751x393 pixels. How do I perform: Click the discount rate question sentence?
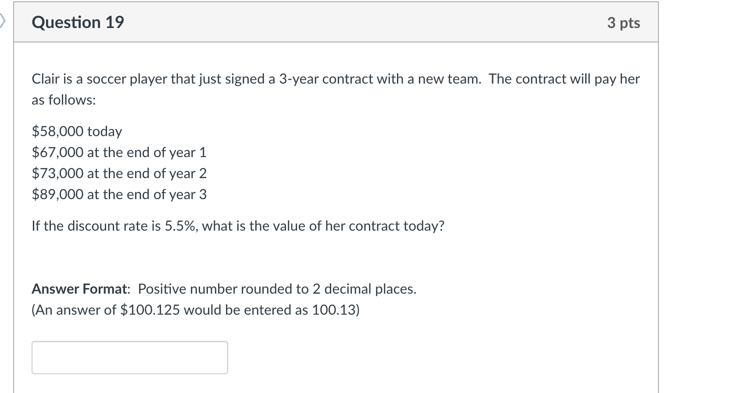click(x=238, y=226)
